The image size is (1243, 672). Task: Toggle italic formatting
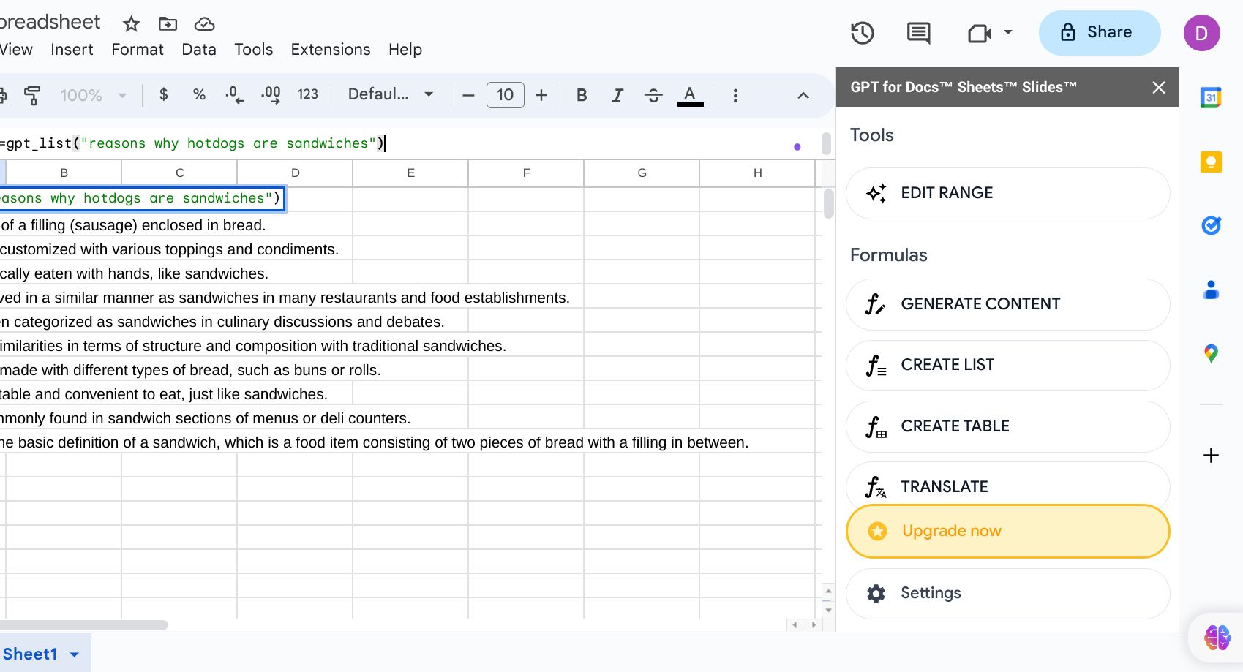(x=617, y=95)
